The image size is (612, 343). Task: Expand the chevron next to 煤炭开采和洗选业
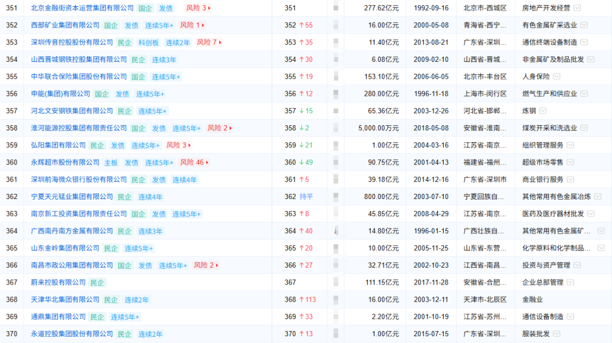(x=584, y=128)
